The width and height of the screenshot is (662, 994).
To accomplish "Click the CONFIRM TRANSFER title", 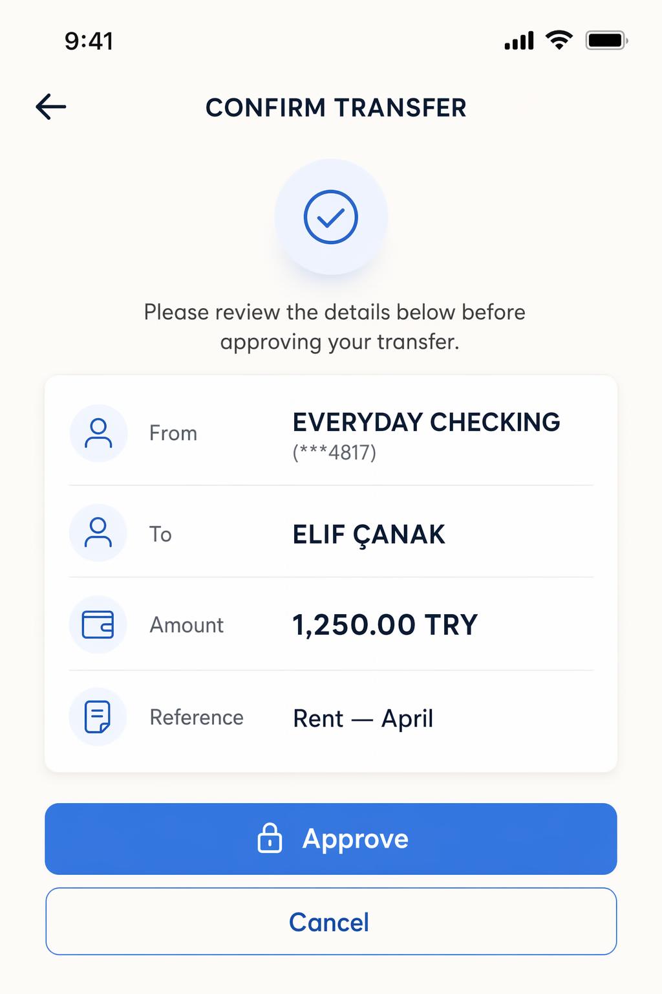I will coord(336,107).
